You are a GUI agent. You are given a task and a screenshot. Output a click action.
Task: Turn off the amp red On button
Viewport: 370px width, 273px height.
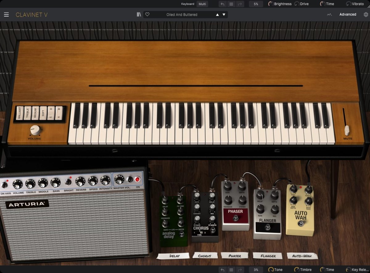(x=138, y=179)
